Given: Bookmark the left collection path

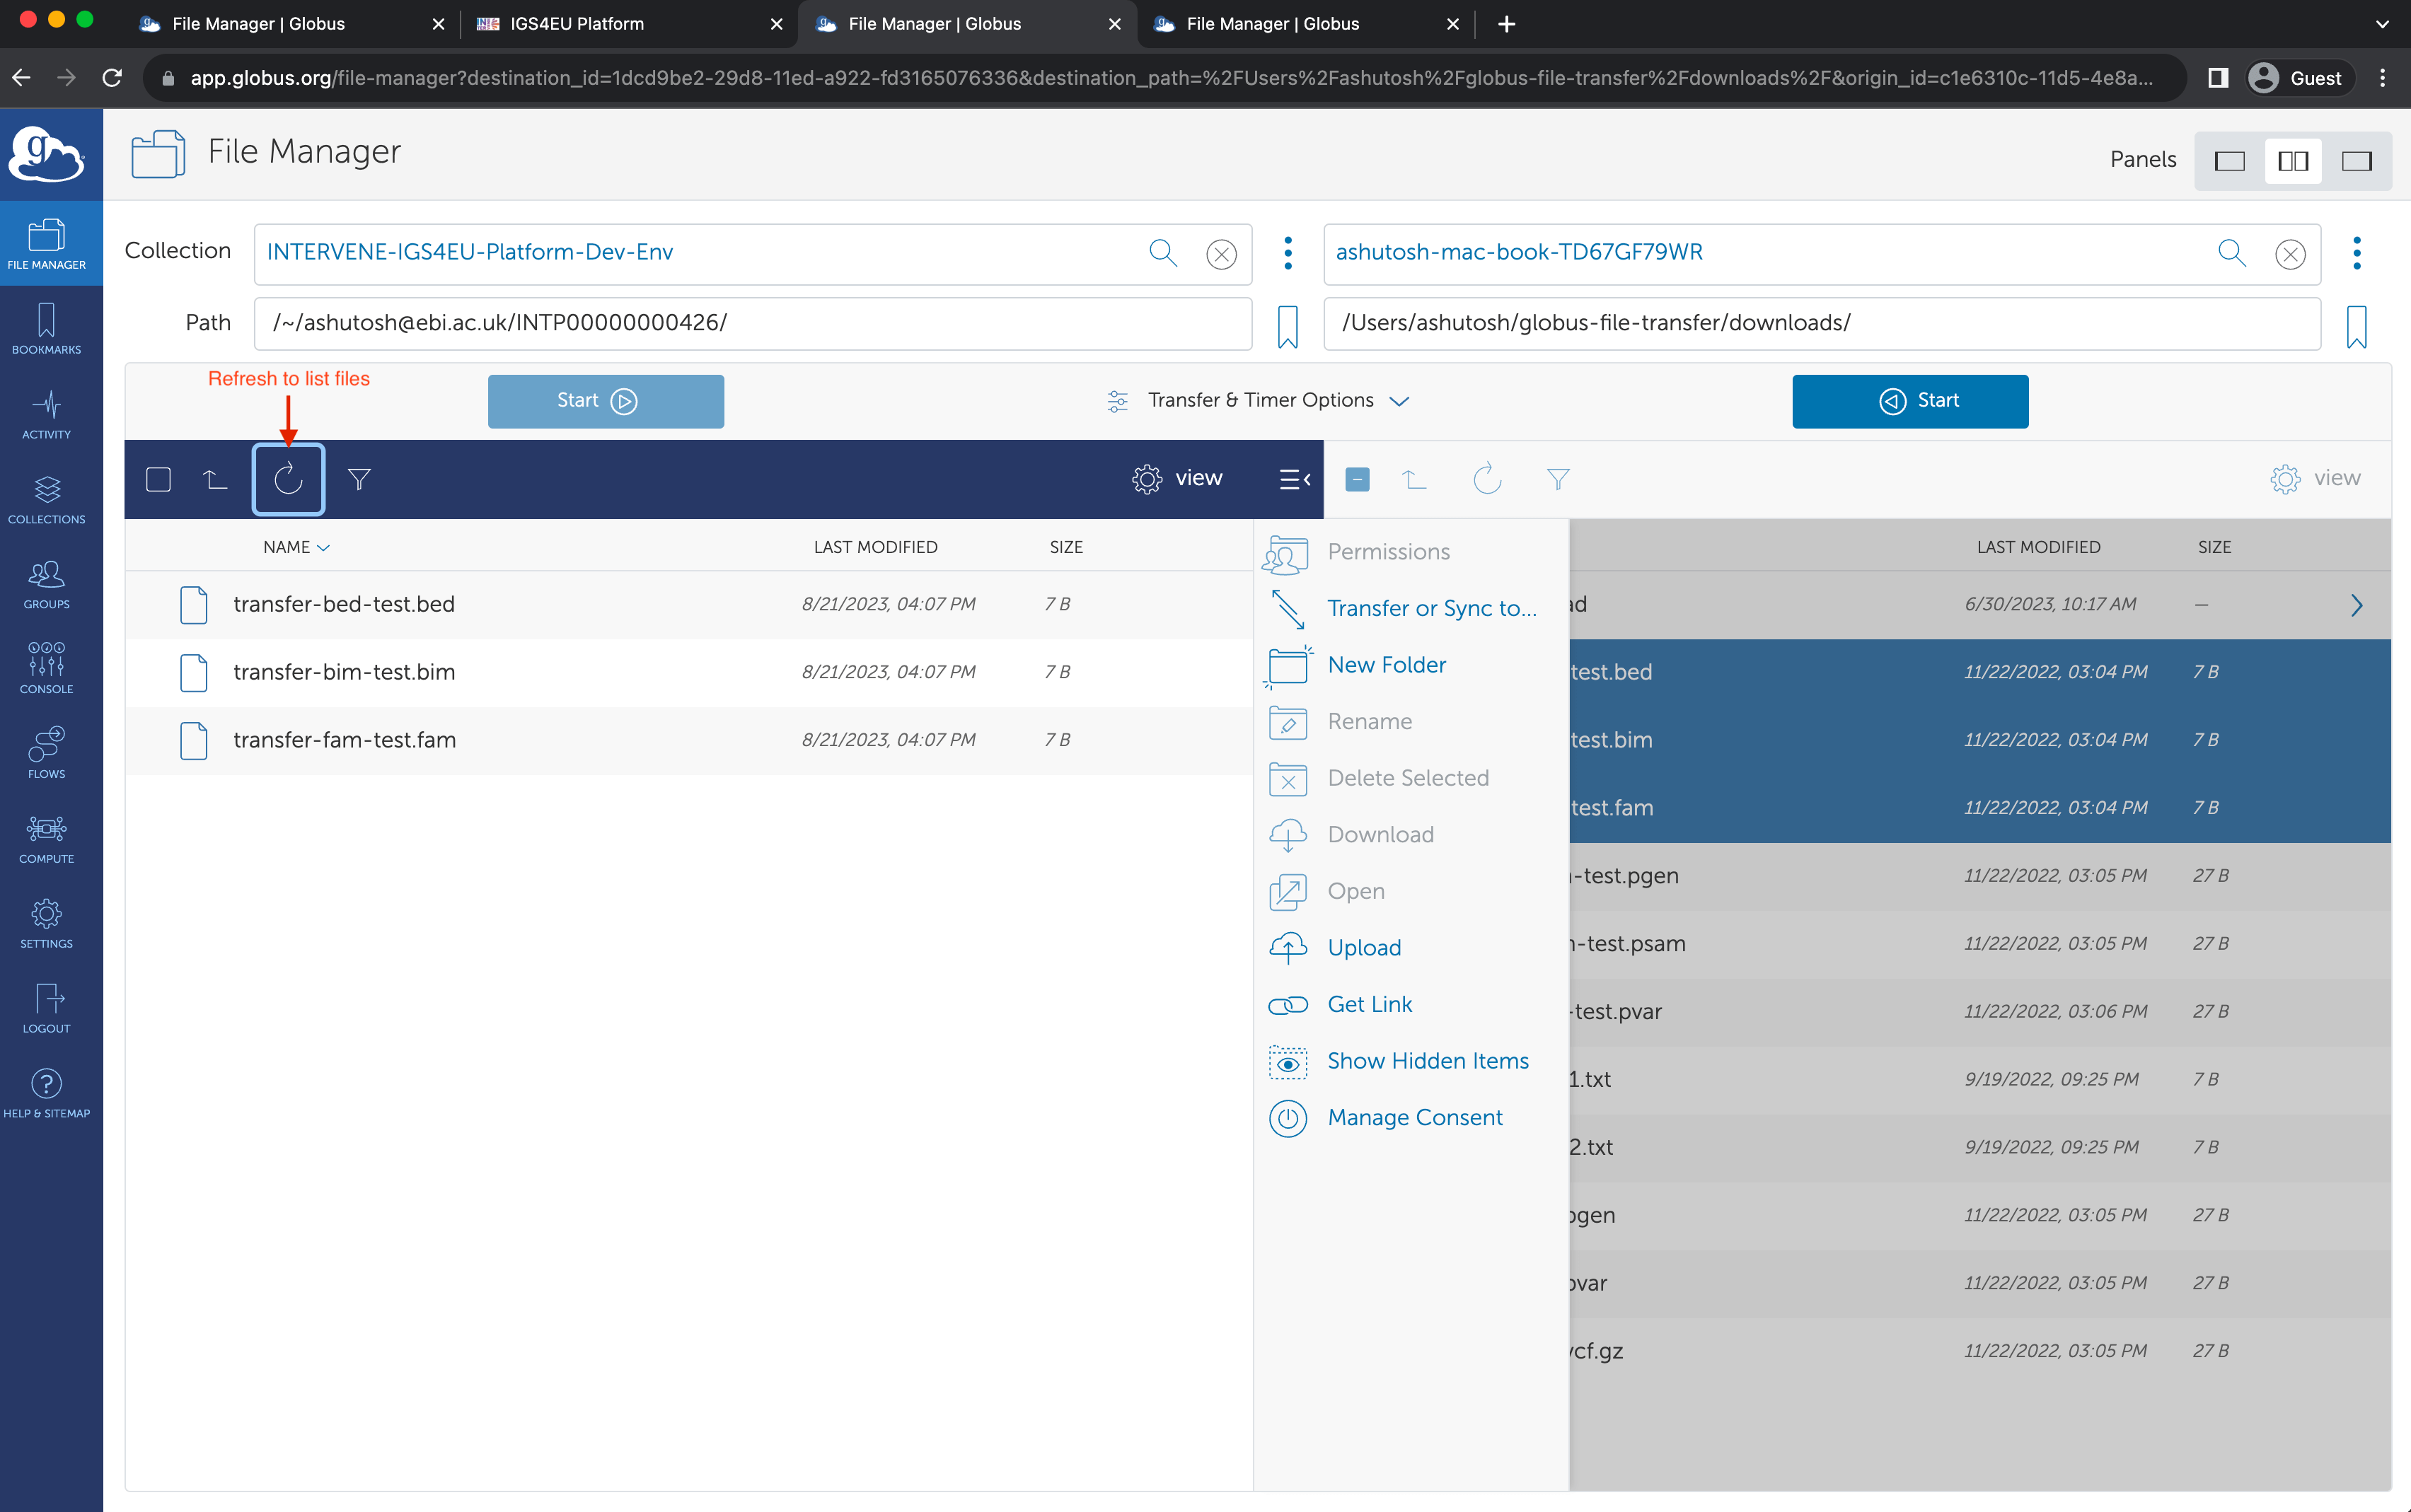Looking at the screenshot, I should click(1288, 326).
